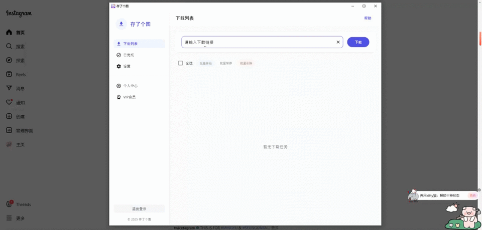Viewport: 482px width, 230px height.
Task: Focus the 请输入下载链接 input field
Action: tap(258, 42)
